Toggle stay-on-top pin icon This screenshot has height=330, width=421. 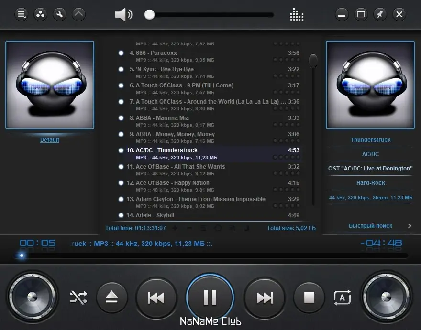380,14
